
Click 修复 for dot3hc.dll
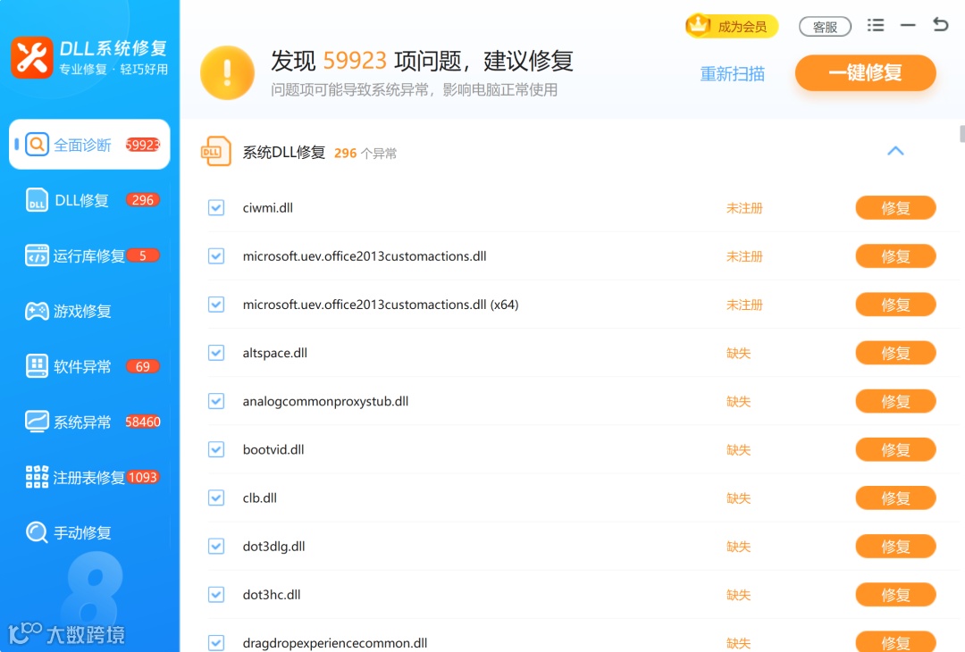pyautogui.click(x=895, y=595)
